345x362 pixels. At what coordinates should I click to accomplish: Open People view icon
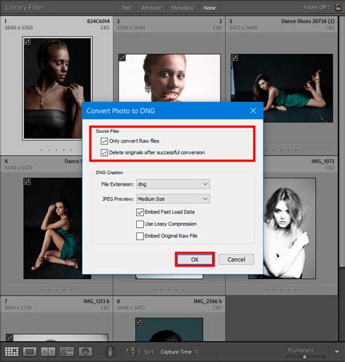(x=85, y=352)
